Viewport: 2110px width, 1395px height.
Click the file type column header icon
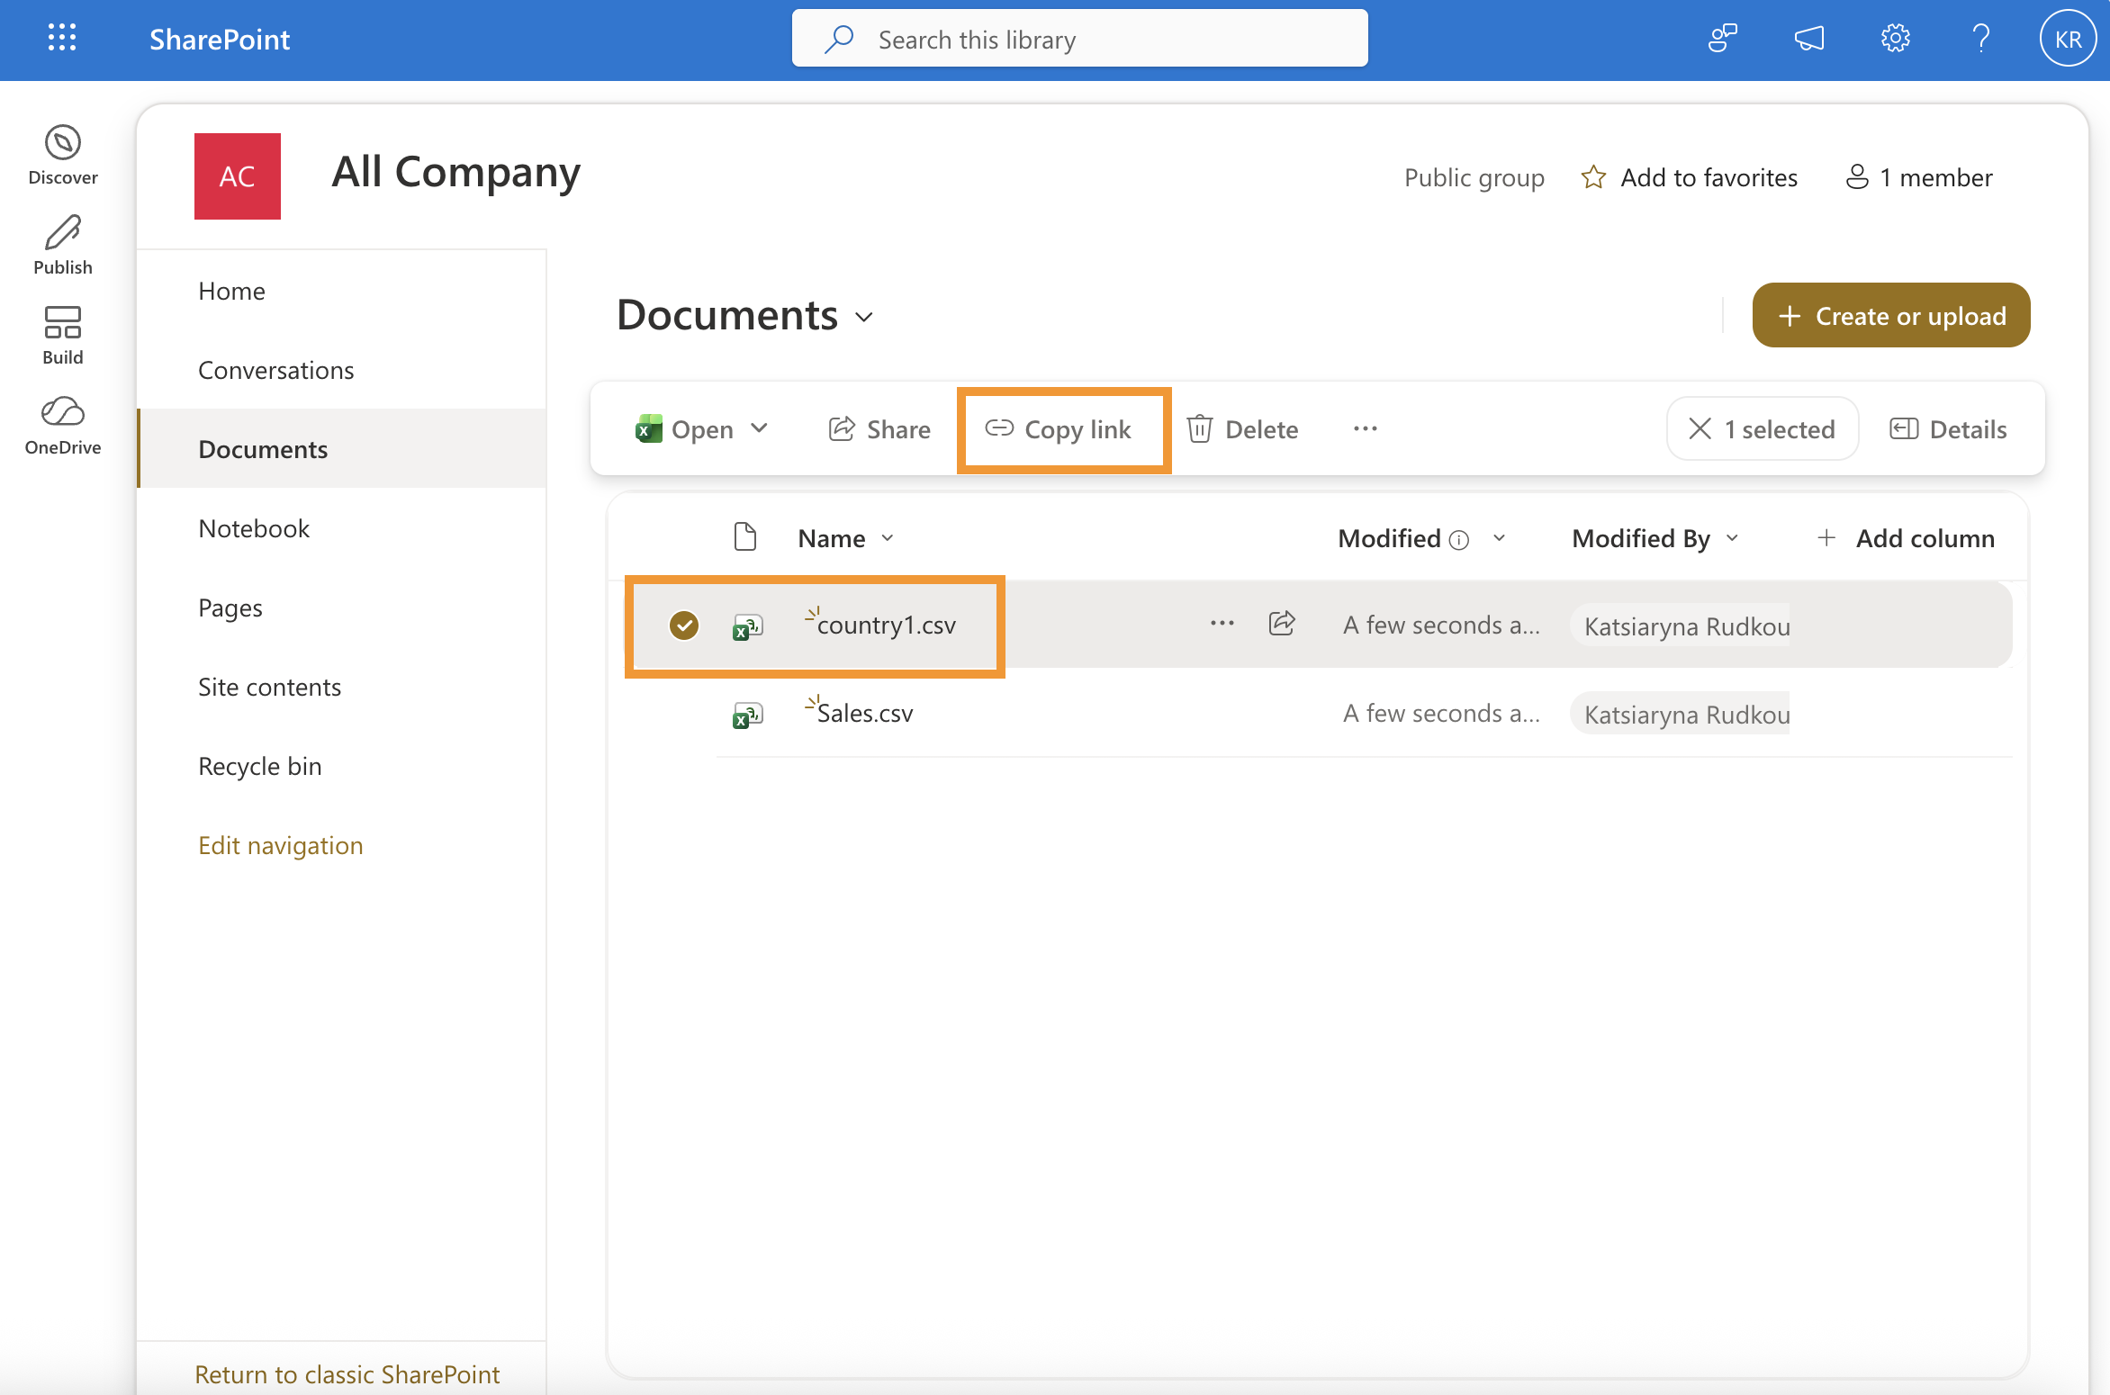click(x=745, y=537)
